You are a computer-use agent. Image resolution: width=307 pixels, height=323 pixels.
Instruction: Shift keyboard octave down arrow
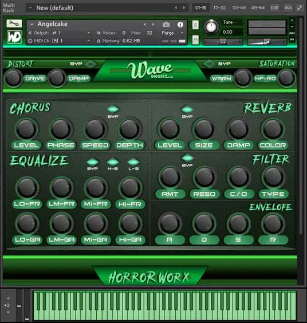8,313
